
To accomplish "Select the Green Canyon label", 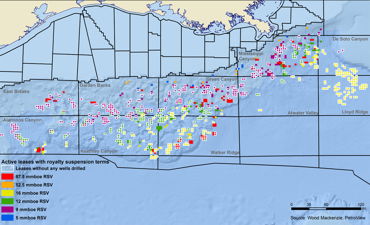I will [x=222, y=79].
